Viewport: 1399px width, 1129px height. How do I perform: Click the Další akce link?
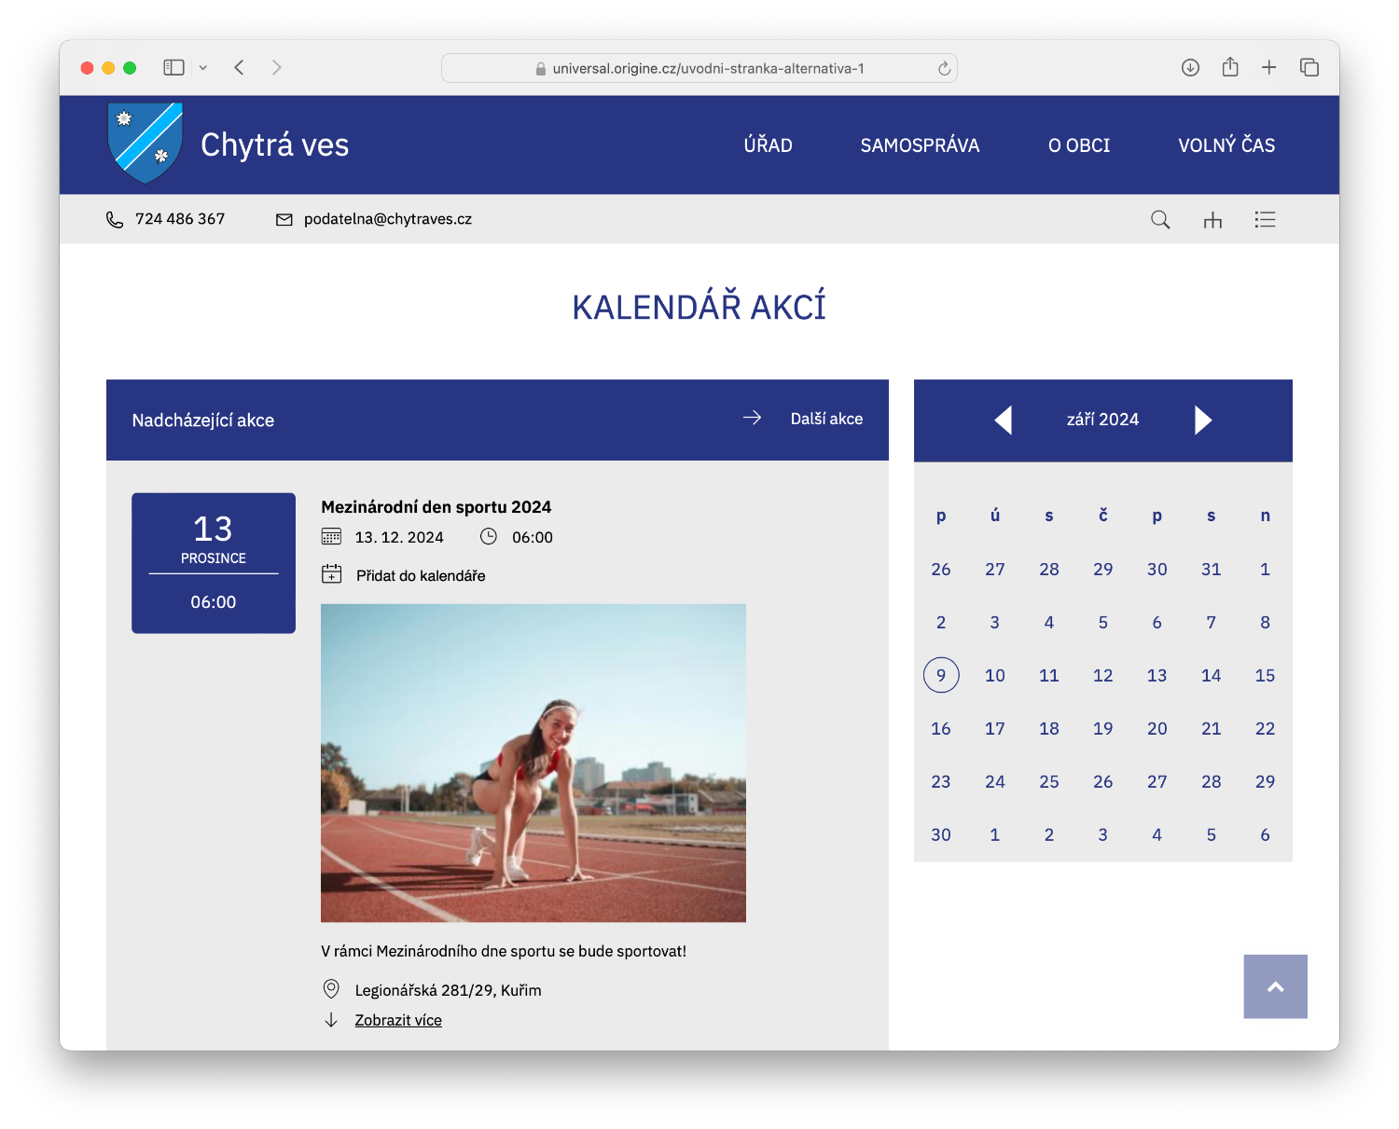pyautogui.click(x=825, y=419)
